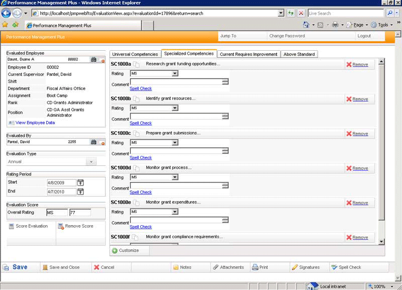402x290 pixels.
Task: Expand the comment box for SC1000b
Action: click(x=225, y=116)
